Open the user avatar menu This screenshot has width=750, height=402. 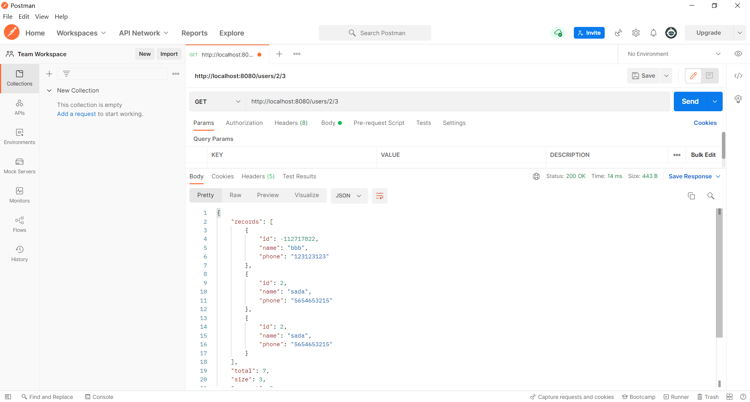pos(671,33)
